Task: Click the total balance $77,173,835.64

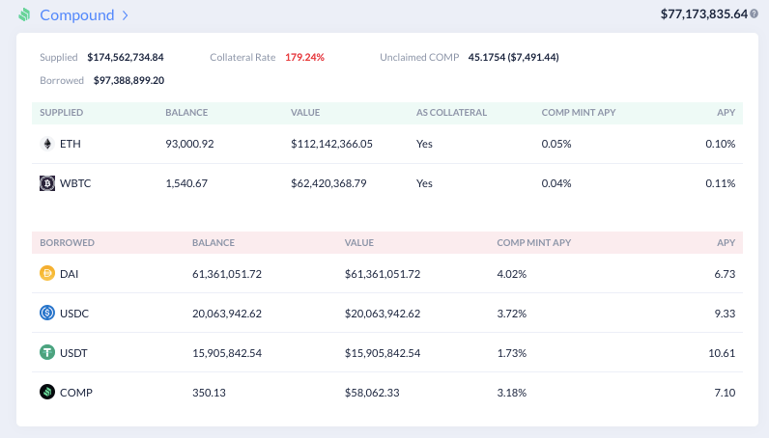Action: coord(703,14)
